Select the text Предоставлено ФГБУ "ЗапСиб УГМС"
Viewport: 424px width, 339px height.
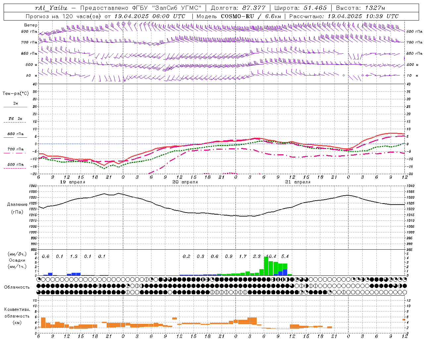tap(141, 8)
